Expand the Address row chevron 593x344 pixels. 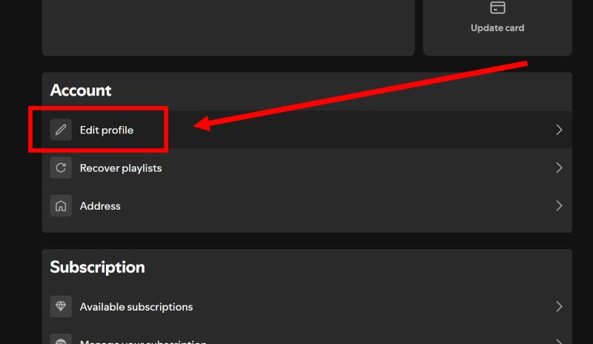click(x=559, y=206)
